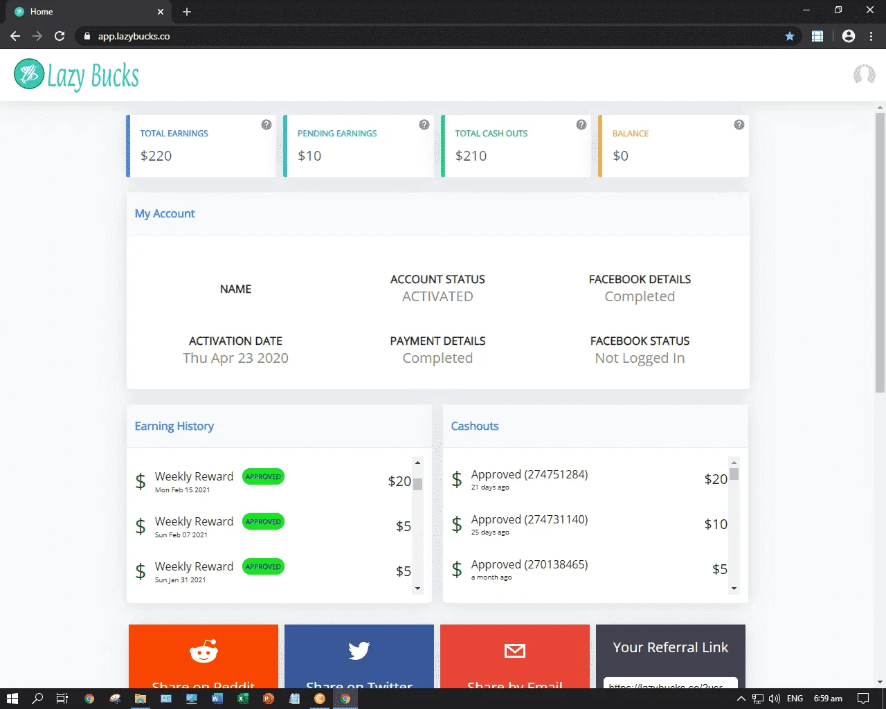Click the Not Logged In Facebook status
Screen dimensions: 886x709
pos(640,358)
